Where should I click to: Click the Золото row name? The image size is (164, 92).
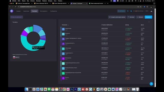coord(67,77)
